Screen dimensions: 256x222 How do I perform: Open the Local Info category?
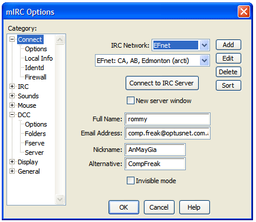coord(39,58)
